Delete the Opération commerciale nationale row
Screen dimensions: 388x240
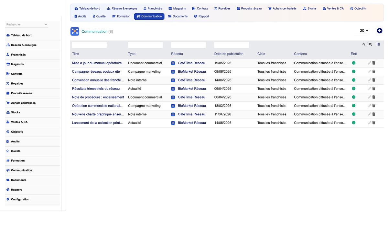[x=374, y=106]
